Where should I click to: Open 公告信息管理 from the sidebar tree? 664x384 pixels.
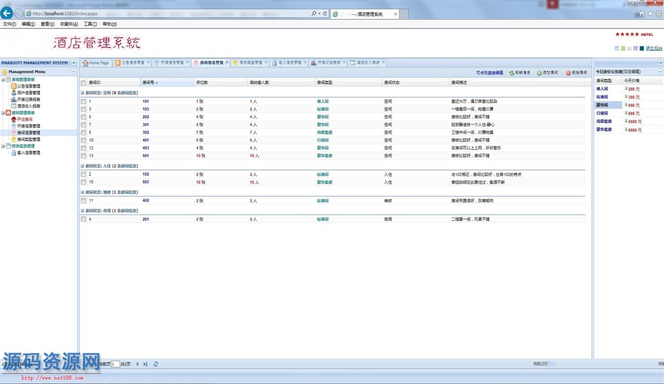[29, 86]
